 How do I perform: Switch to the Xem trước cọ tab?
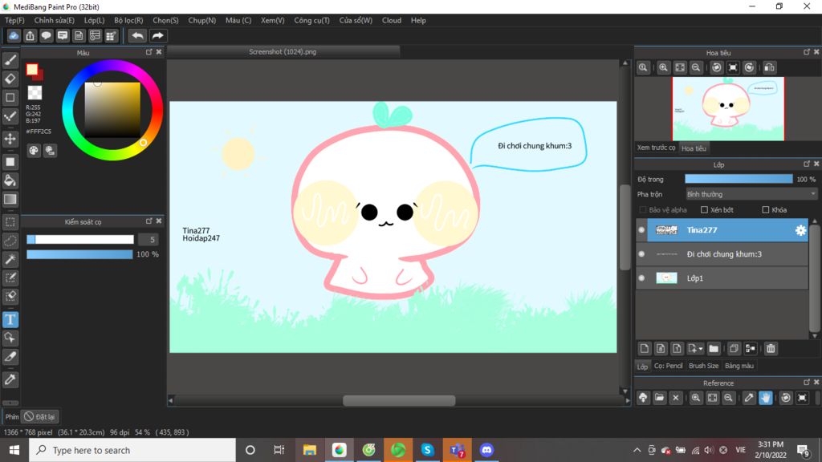click(657, 148)
